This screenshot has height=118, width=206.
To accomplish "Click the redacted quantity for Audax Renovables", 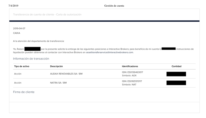I will tap(176, 74).
